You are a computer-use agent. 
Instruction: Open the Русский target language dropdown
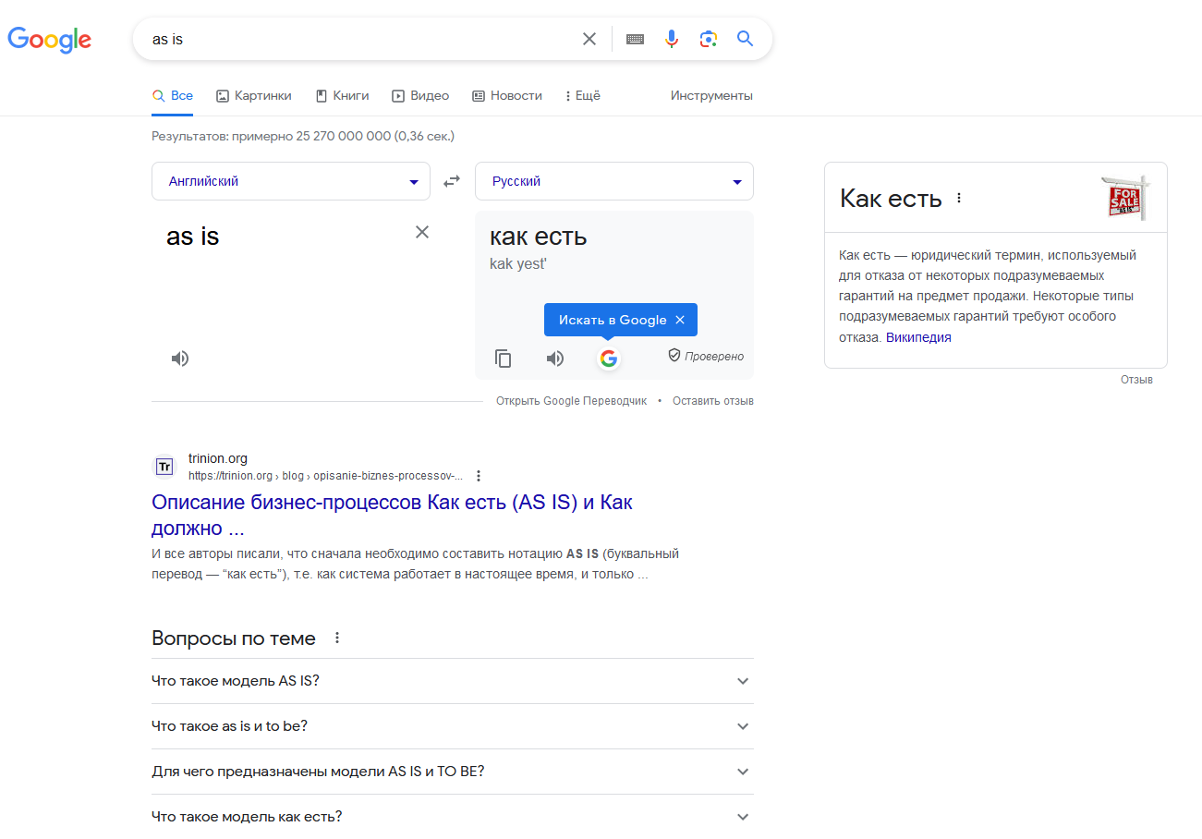tap(614, 181)
